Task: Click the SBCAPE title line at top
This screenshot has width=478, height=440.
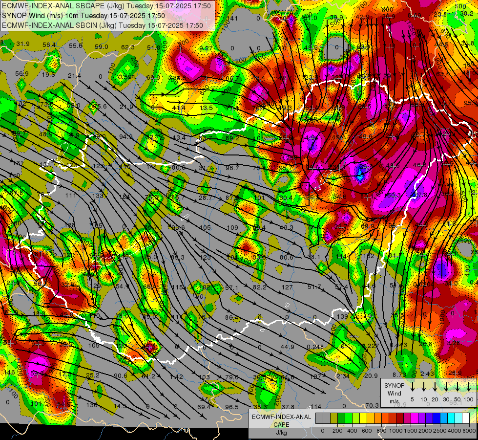Action: 106,6
